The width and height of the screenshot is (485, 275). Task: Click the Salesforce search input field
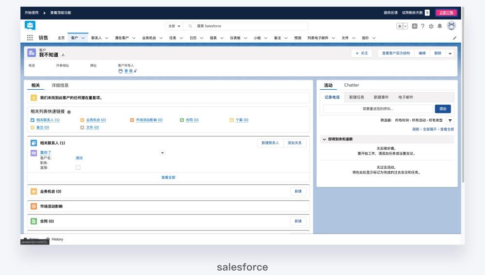click(x=245, y=26)
